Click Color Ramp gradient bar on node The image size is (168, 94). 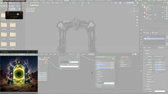click(x=69, y=62)
